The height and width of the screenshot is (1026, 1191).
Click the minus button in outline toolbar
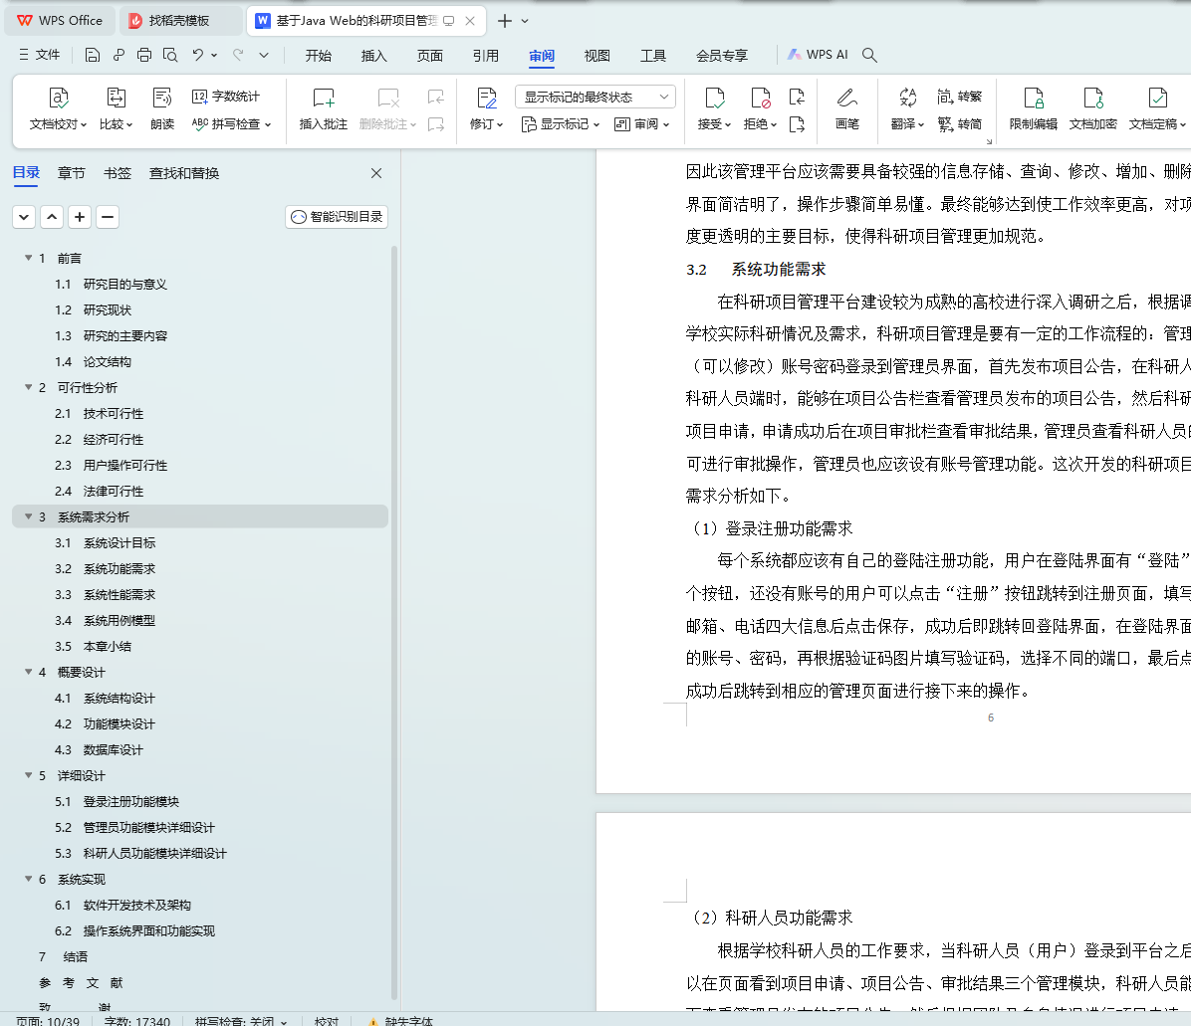click(108, 217)
